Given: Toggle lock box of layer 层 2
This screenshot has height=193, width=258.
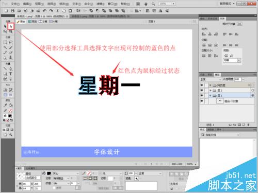Looking at the screenshot, I should click(x=206, y=90).
